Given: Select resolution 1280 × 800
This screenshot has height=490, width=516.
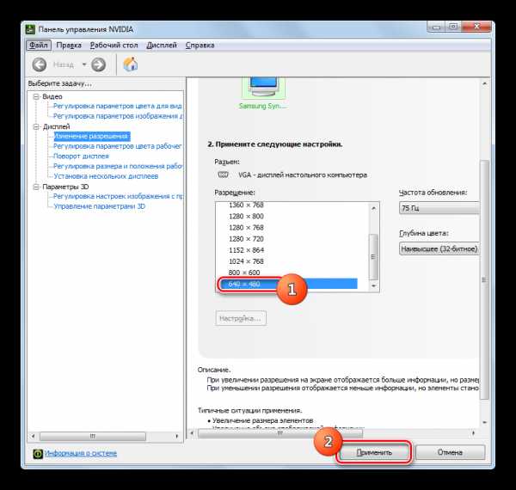Looking at the screenshot, I should pos(246,217).
